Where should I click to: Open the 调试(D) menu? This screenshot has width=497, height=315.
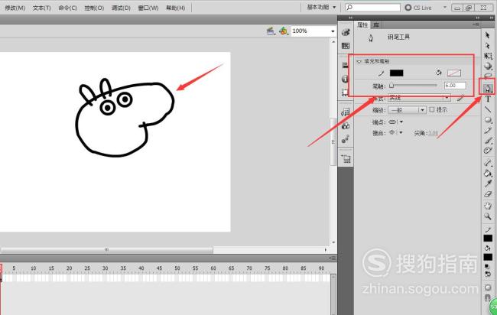[x=121, y=8]
